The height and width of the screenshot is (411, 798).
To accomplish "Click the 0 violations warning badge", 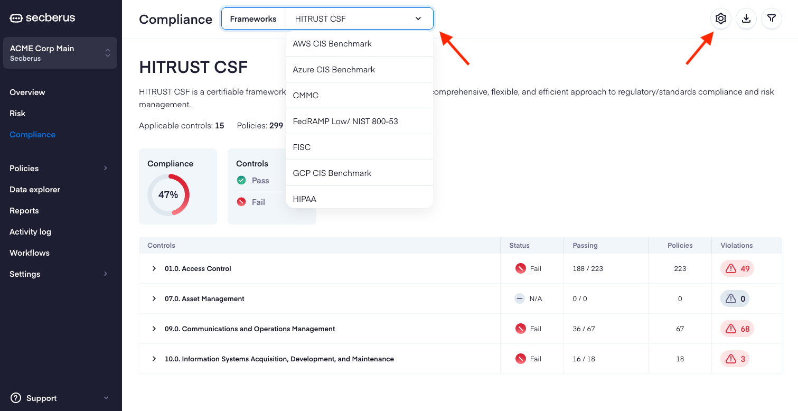I will tap(735, 298).
